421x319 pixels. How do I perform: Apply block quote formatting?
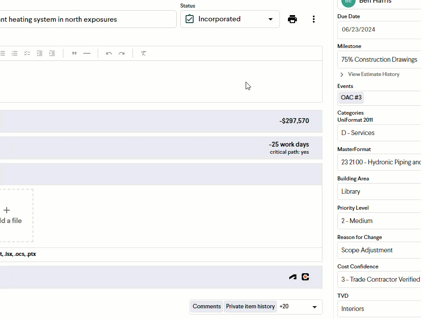tap(74, 53)
